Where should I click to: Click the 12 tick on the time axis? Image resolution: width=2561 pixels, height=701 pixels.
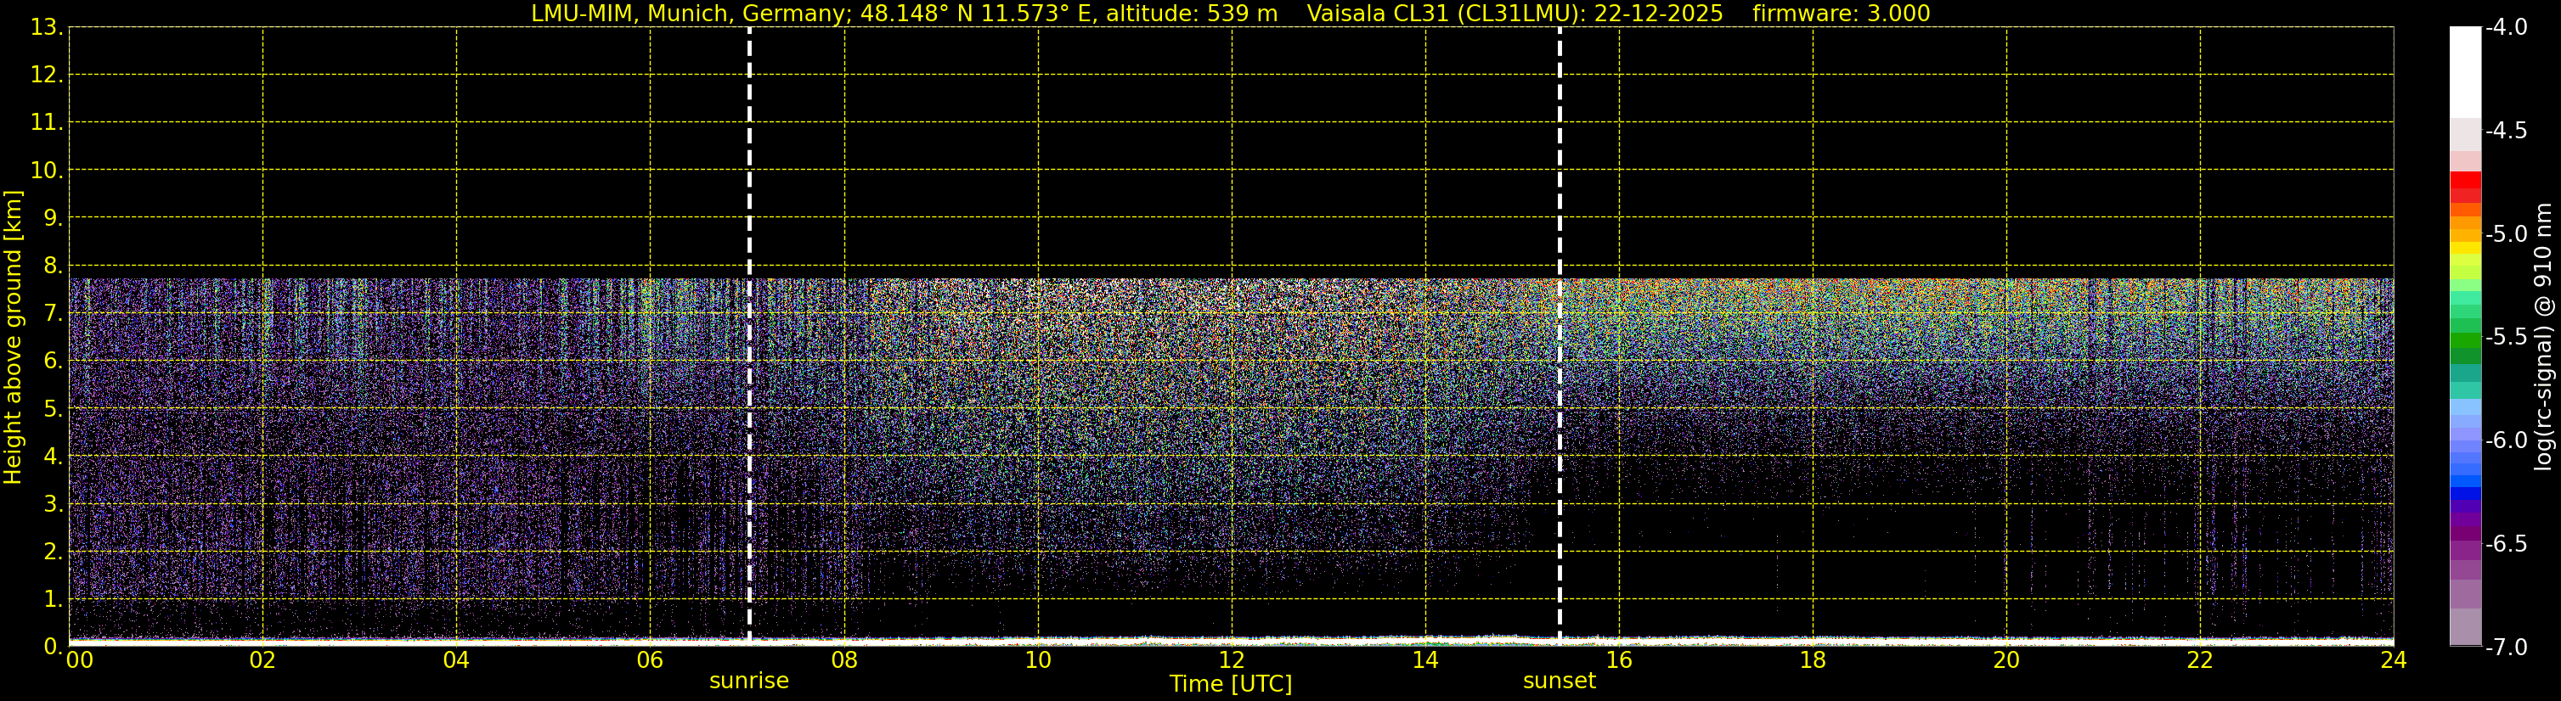pyautogui.click(x=1231, y=660)
